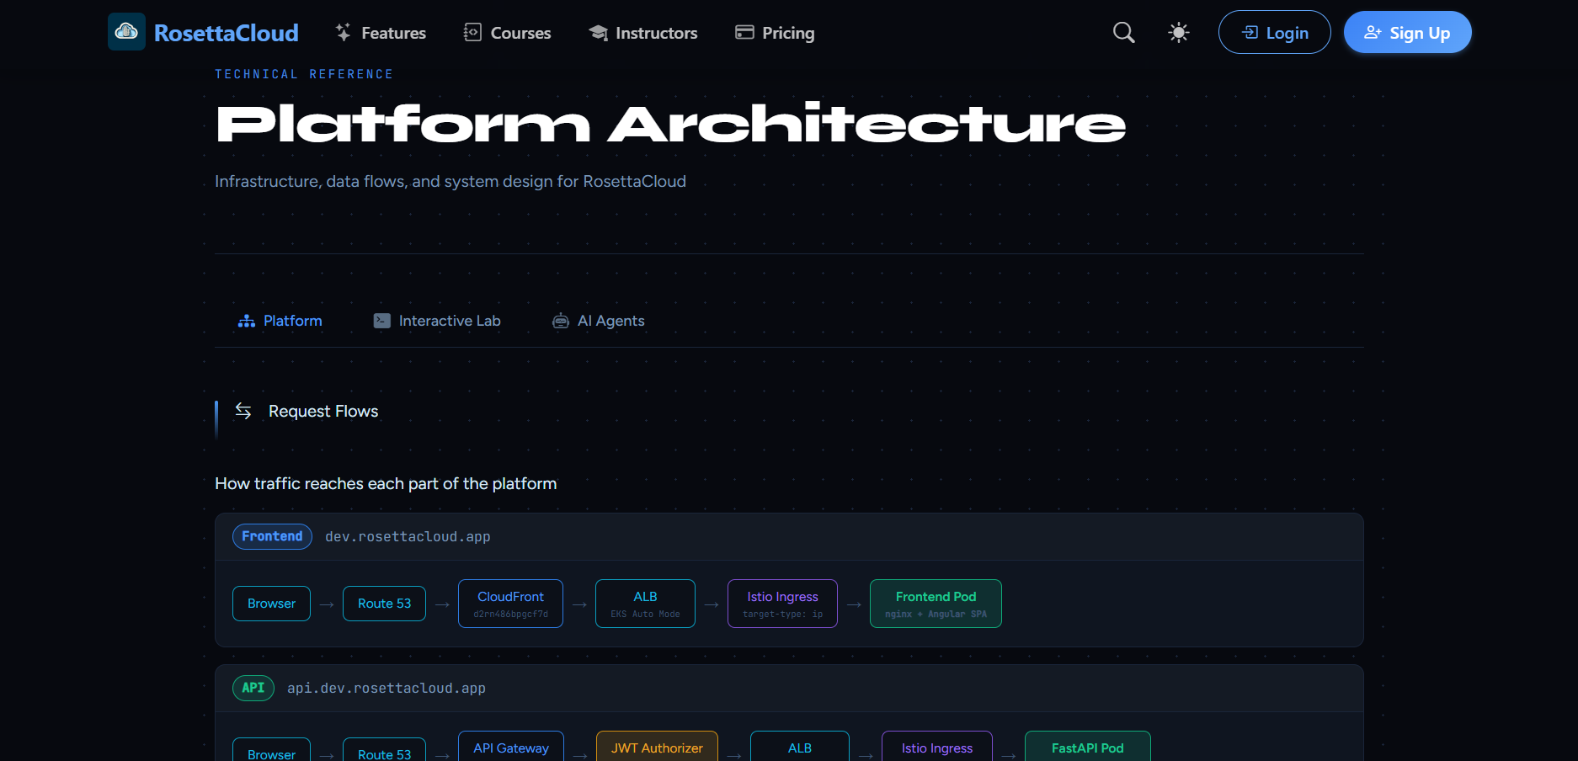Click the Frontend Pod node
Image resolution: width=1578 pixels, height=761 pixels.
[x=936, y=604]
